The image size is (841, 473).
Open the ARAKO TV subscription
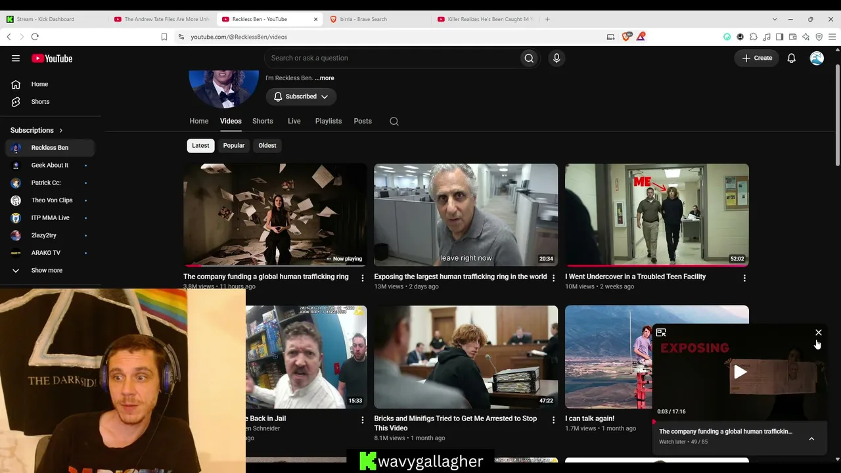(50, 253)
